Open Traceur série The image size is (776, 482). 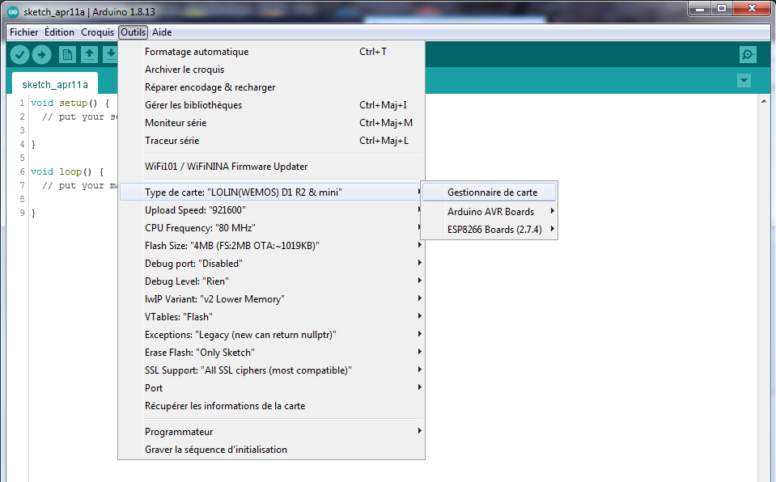(x=271, y=141)
